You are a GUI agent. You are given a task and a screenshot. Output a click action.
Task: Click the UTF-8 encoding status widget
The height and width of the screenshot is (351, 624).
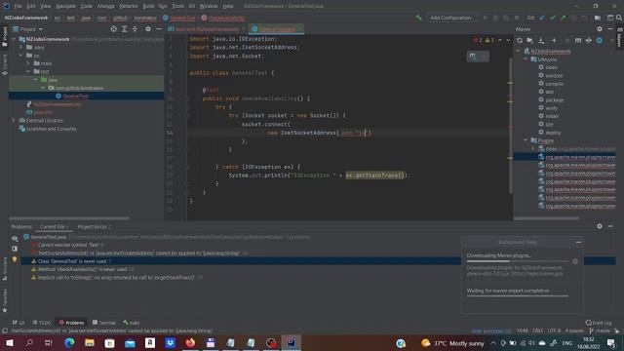coord(554,331)
